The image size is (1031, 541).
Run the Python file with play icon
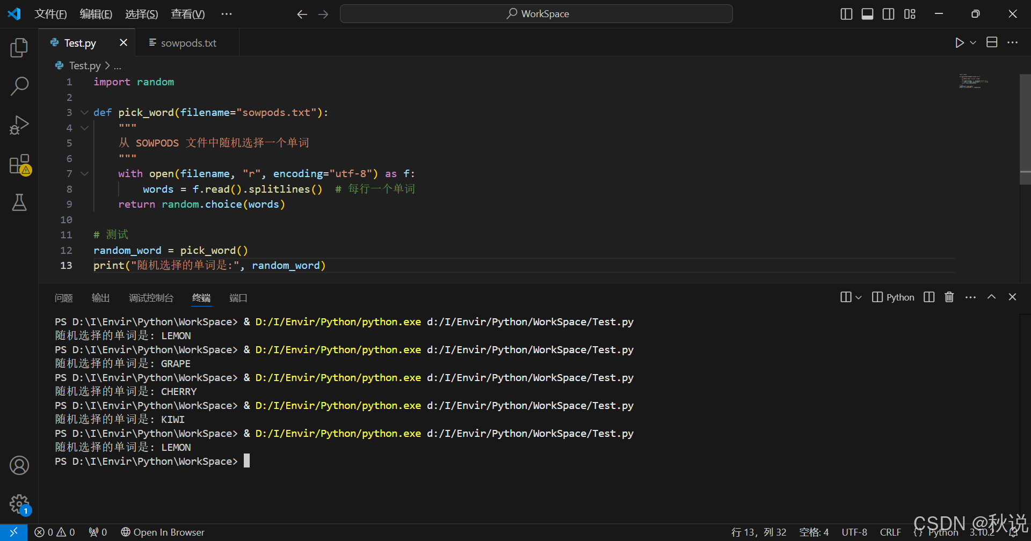[x=960, y=42]
